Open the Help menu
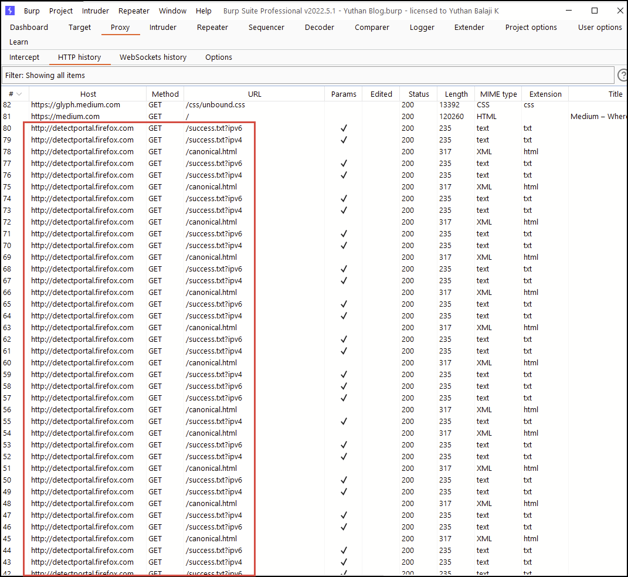This screenshot has width=628, height=577. coord(203,11)
